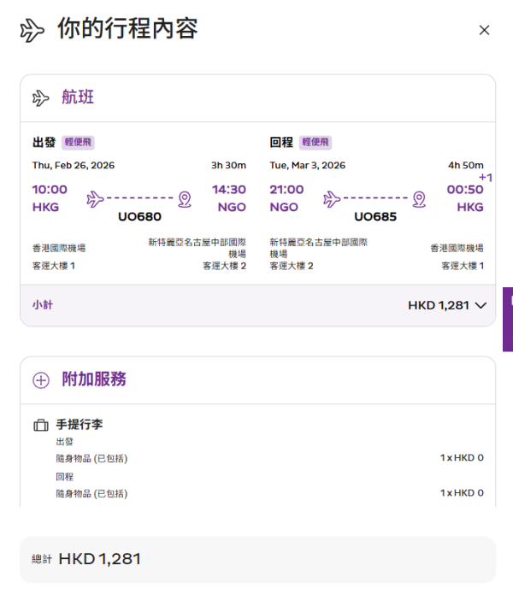Click the 14:30 arrival time
Image resolution: width=513 pixels, height=606 pixels.
point(229,190)
